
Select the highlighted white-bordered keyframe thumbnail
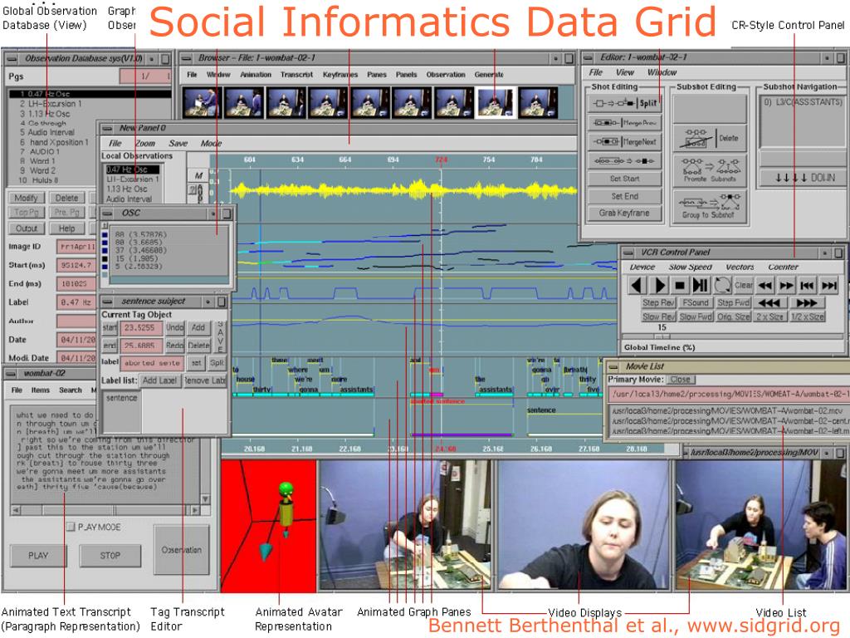[x=496, y=102]
